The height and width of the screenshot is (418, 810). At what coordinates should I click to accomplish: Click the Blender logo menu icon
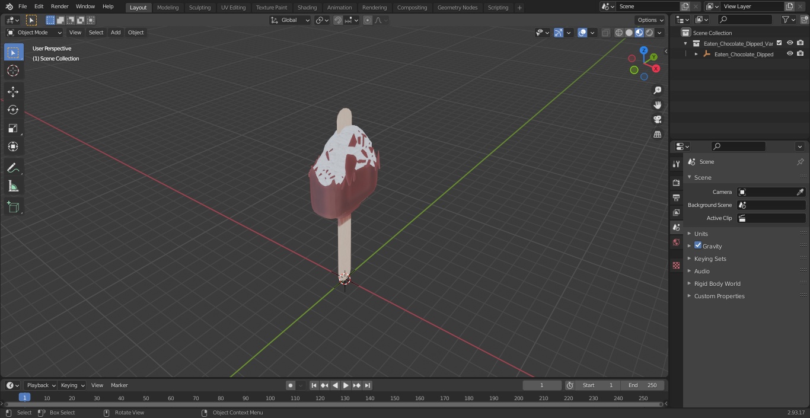[x=9, y=7]
